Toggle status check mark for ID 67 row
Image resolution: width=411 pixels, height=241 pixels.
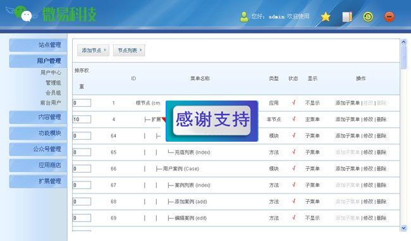pos(294,185)
